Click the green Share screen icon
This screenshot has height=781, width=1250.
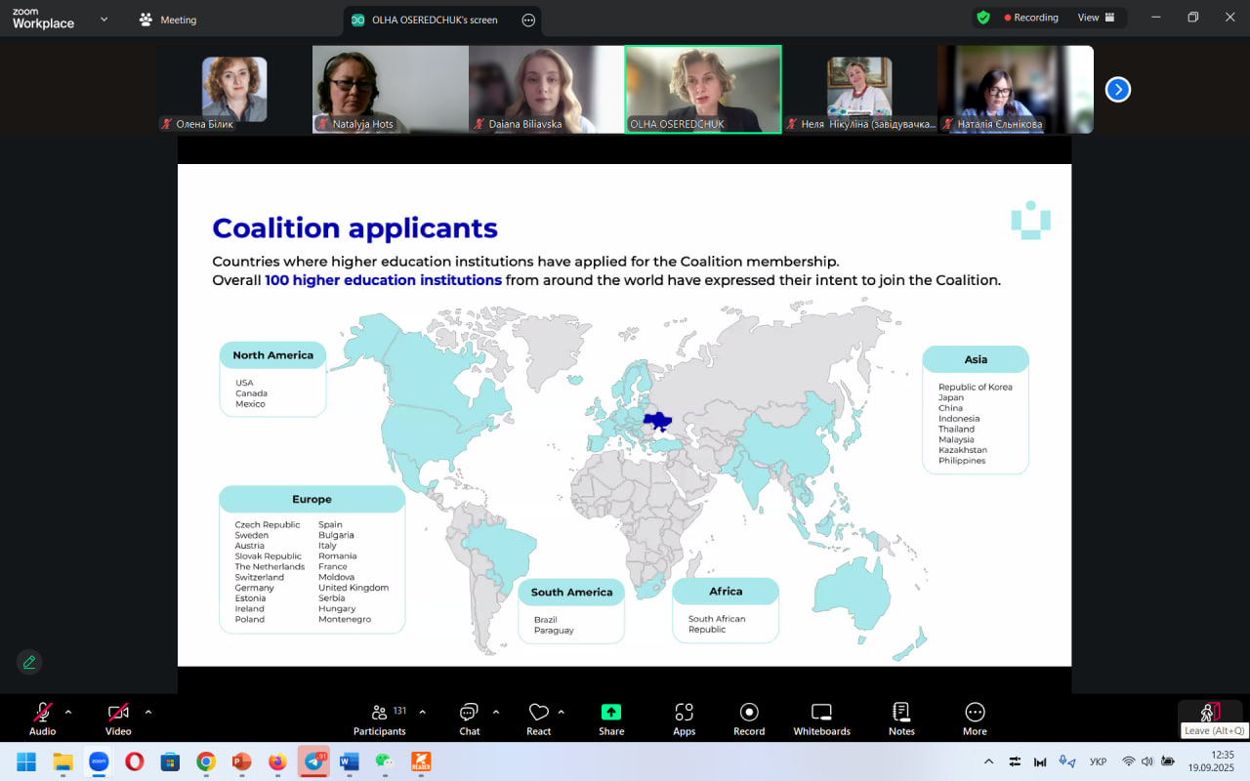tap(611, 713)
